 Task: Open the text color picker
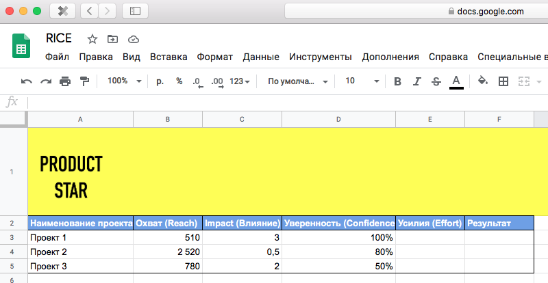(456, 82)
